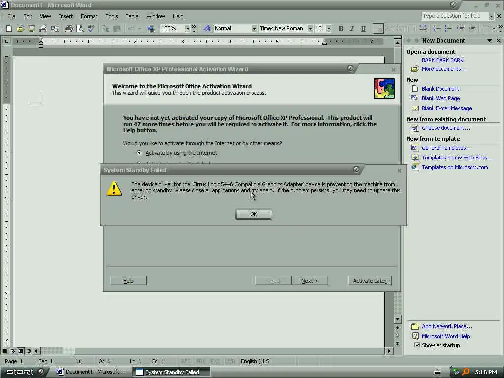Switch to Print Layout View button
504x378 pixels.
pos(21,351)
